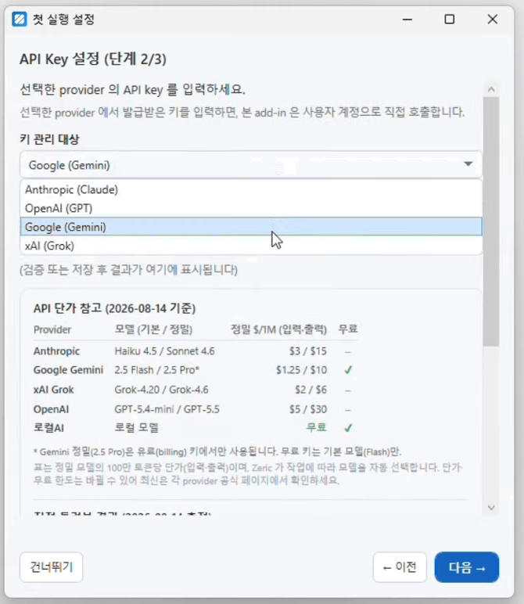The width and height of the screenshot is (524, 604).
Task: Click the scrollbar down arrow
Action: [491, 508]
